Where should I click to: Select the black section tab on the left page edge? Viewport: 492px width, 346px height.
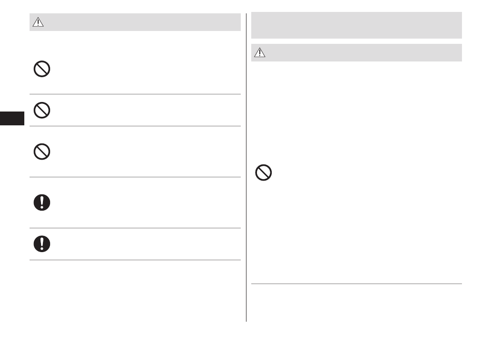click(x=12, y=119)
